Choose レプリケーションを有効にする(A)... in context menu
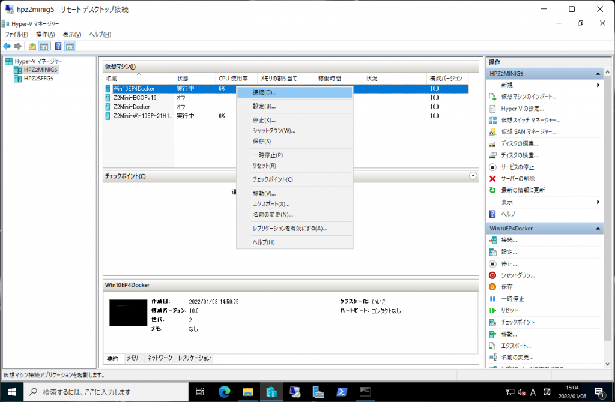Screen dimensions: 615x402 (x=294, y=229)
